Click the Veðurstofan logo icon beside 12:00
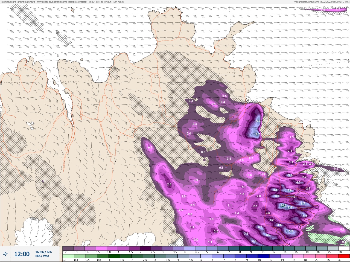This screenshot has width=350, height=262. point(5,254)
